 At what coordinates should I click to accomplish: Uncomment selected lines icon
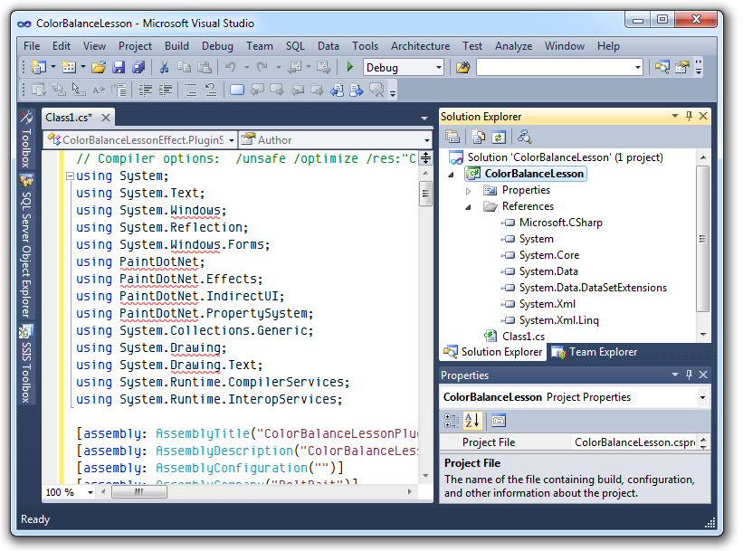210,90
